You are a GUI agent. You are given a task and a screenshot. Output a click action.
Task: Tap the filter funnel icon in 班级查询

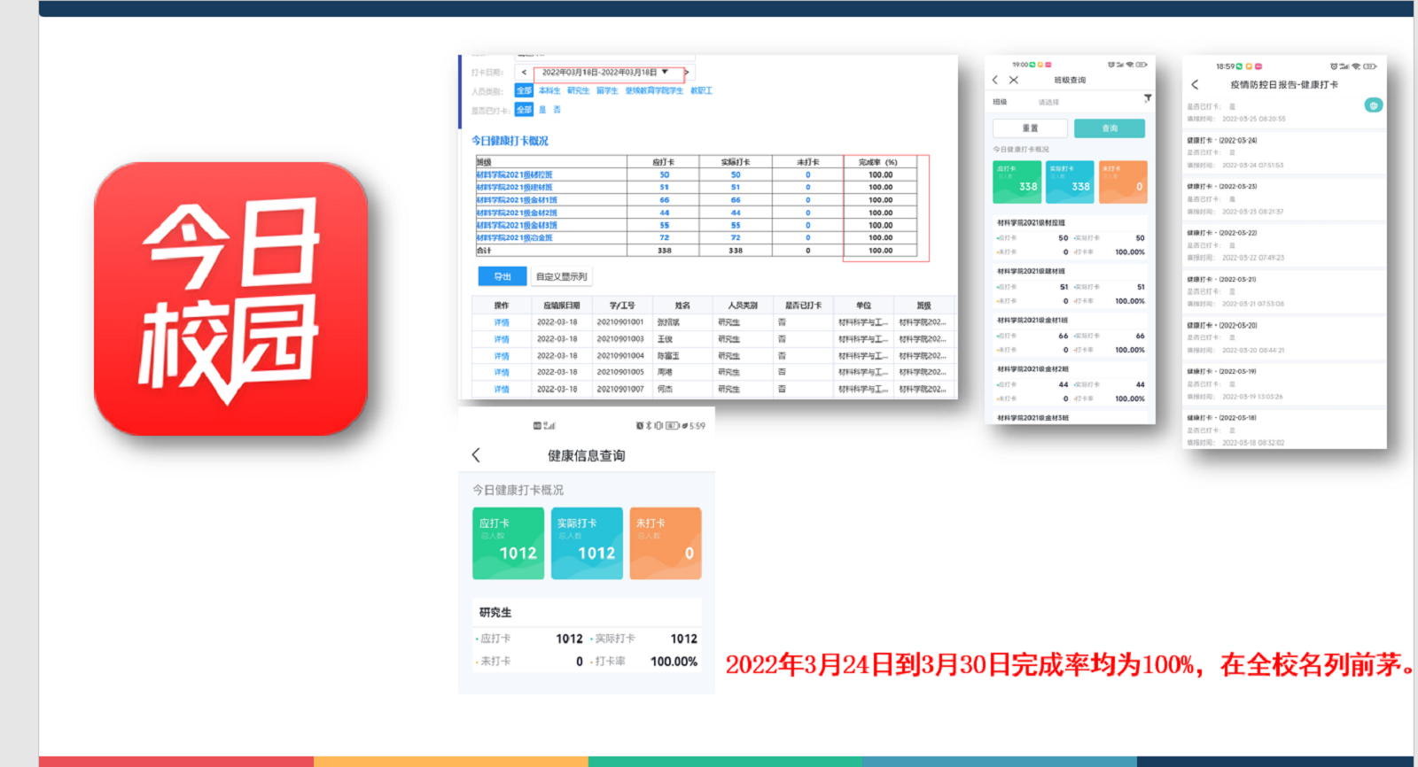(x=1147, y=98)
